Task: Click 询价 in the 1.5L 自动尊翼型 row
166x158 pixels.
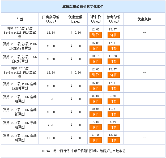Action: [x=96, y=140]
